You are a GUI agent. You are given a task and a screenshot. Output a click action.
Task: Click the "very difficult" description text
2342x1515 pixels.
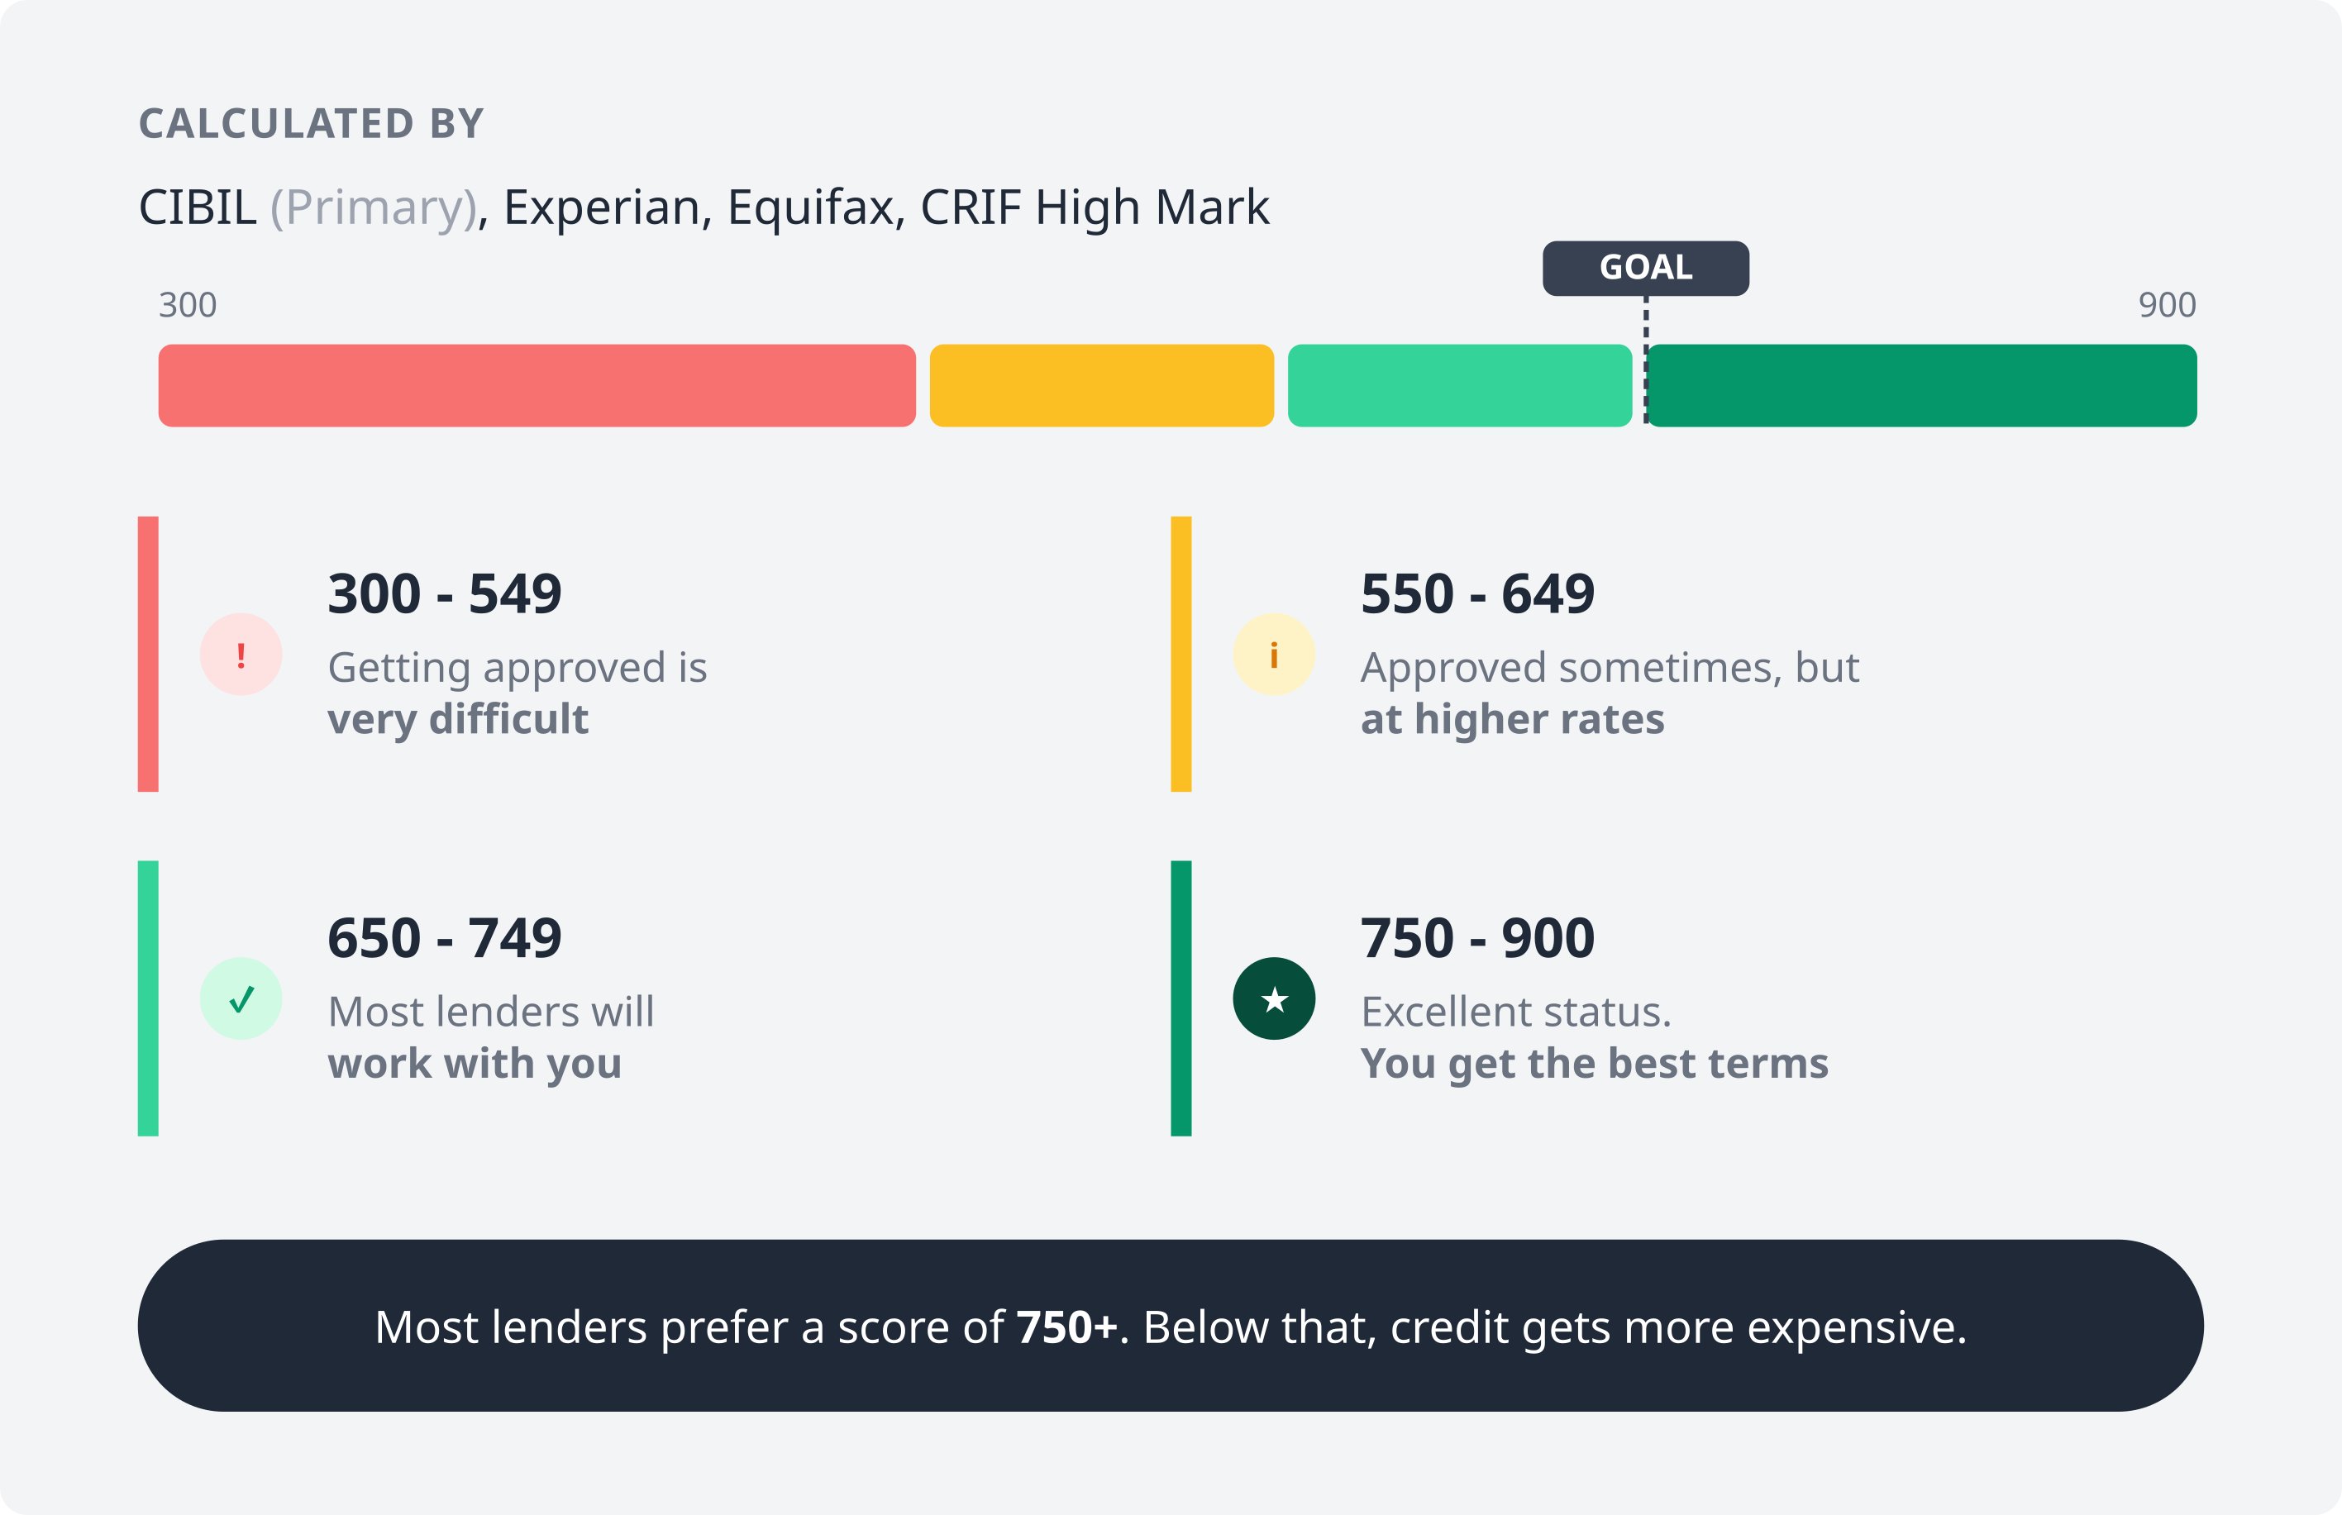click(x=459, y=719)
